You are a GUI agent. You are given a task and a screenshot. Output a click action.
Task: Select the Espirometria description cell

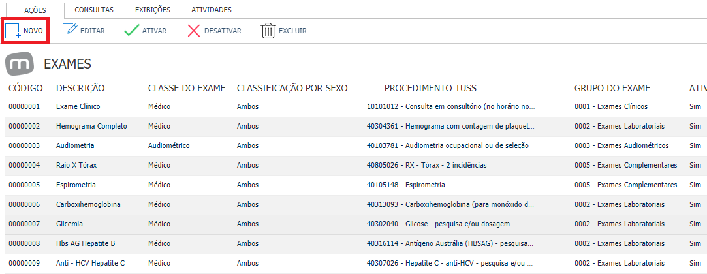(x=76, y=185)
